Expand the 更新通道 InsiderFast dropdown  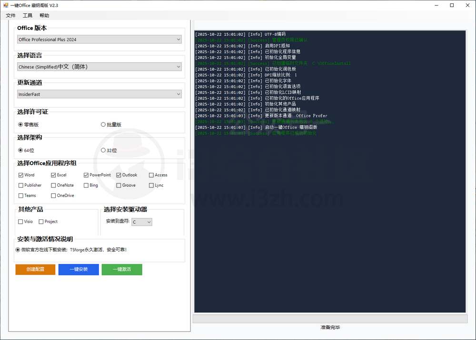coord(99,94)
